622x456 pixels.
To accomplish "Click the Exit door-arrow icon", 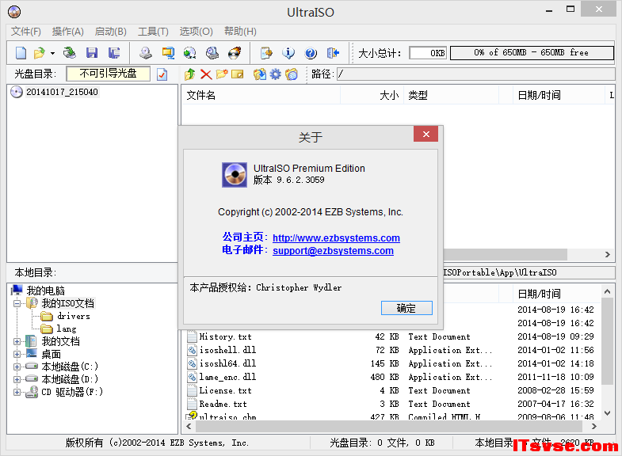I will coord(333,53).
